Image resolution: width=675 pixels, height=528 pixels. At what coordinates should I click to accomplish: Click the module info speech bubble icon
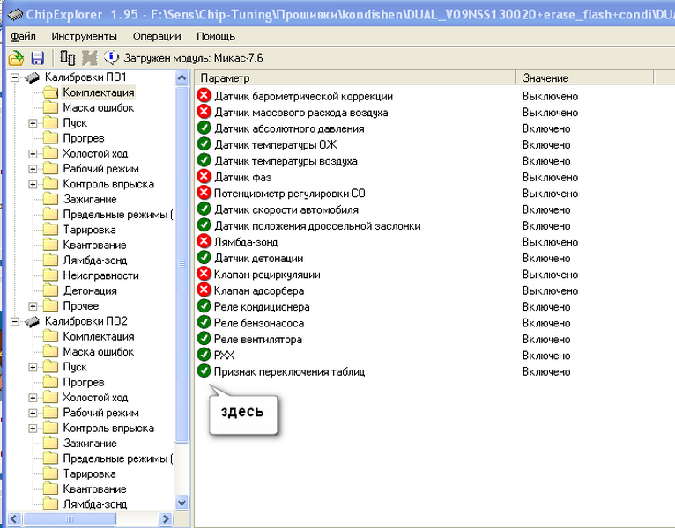click(112, 58)
